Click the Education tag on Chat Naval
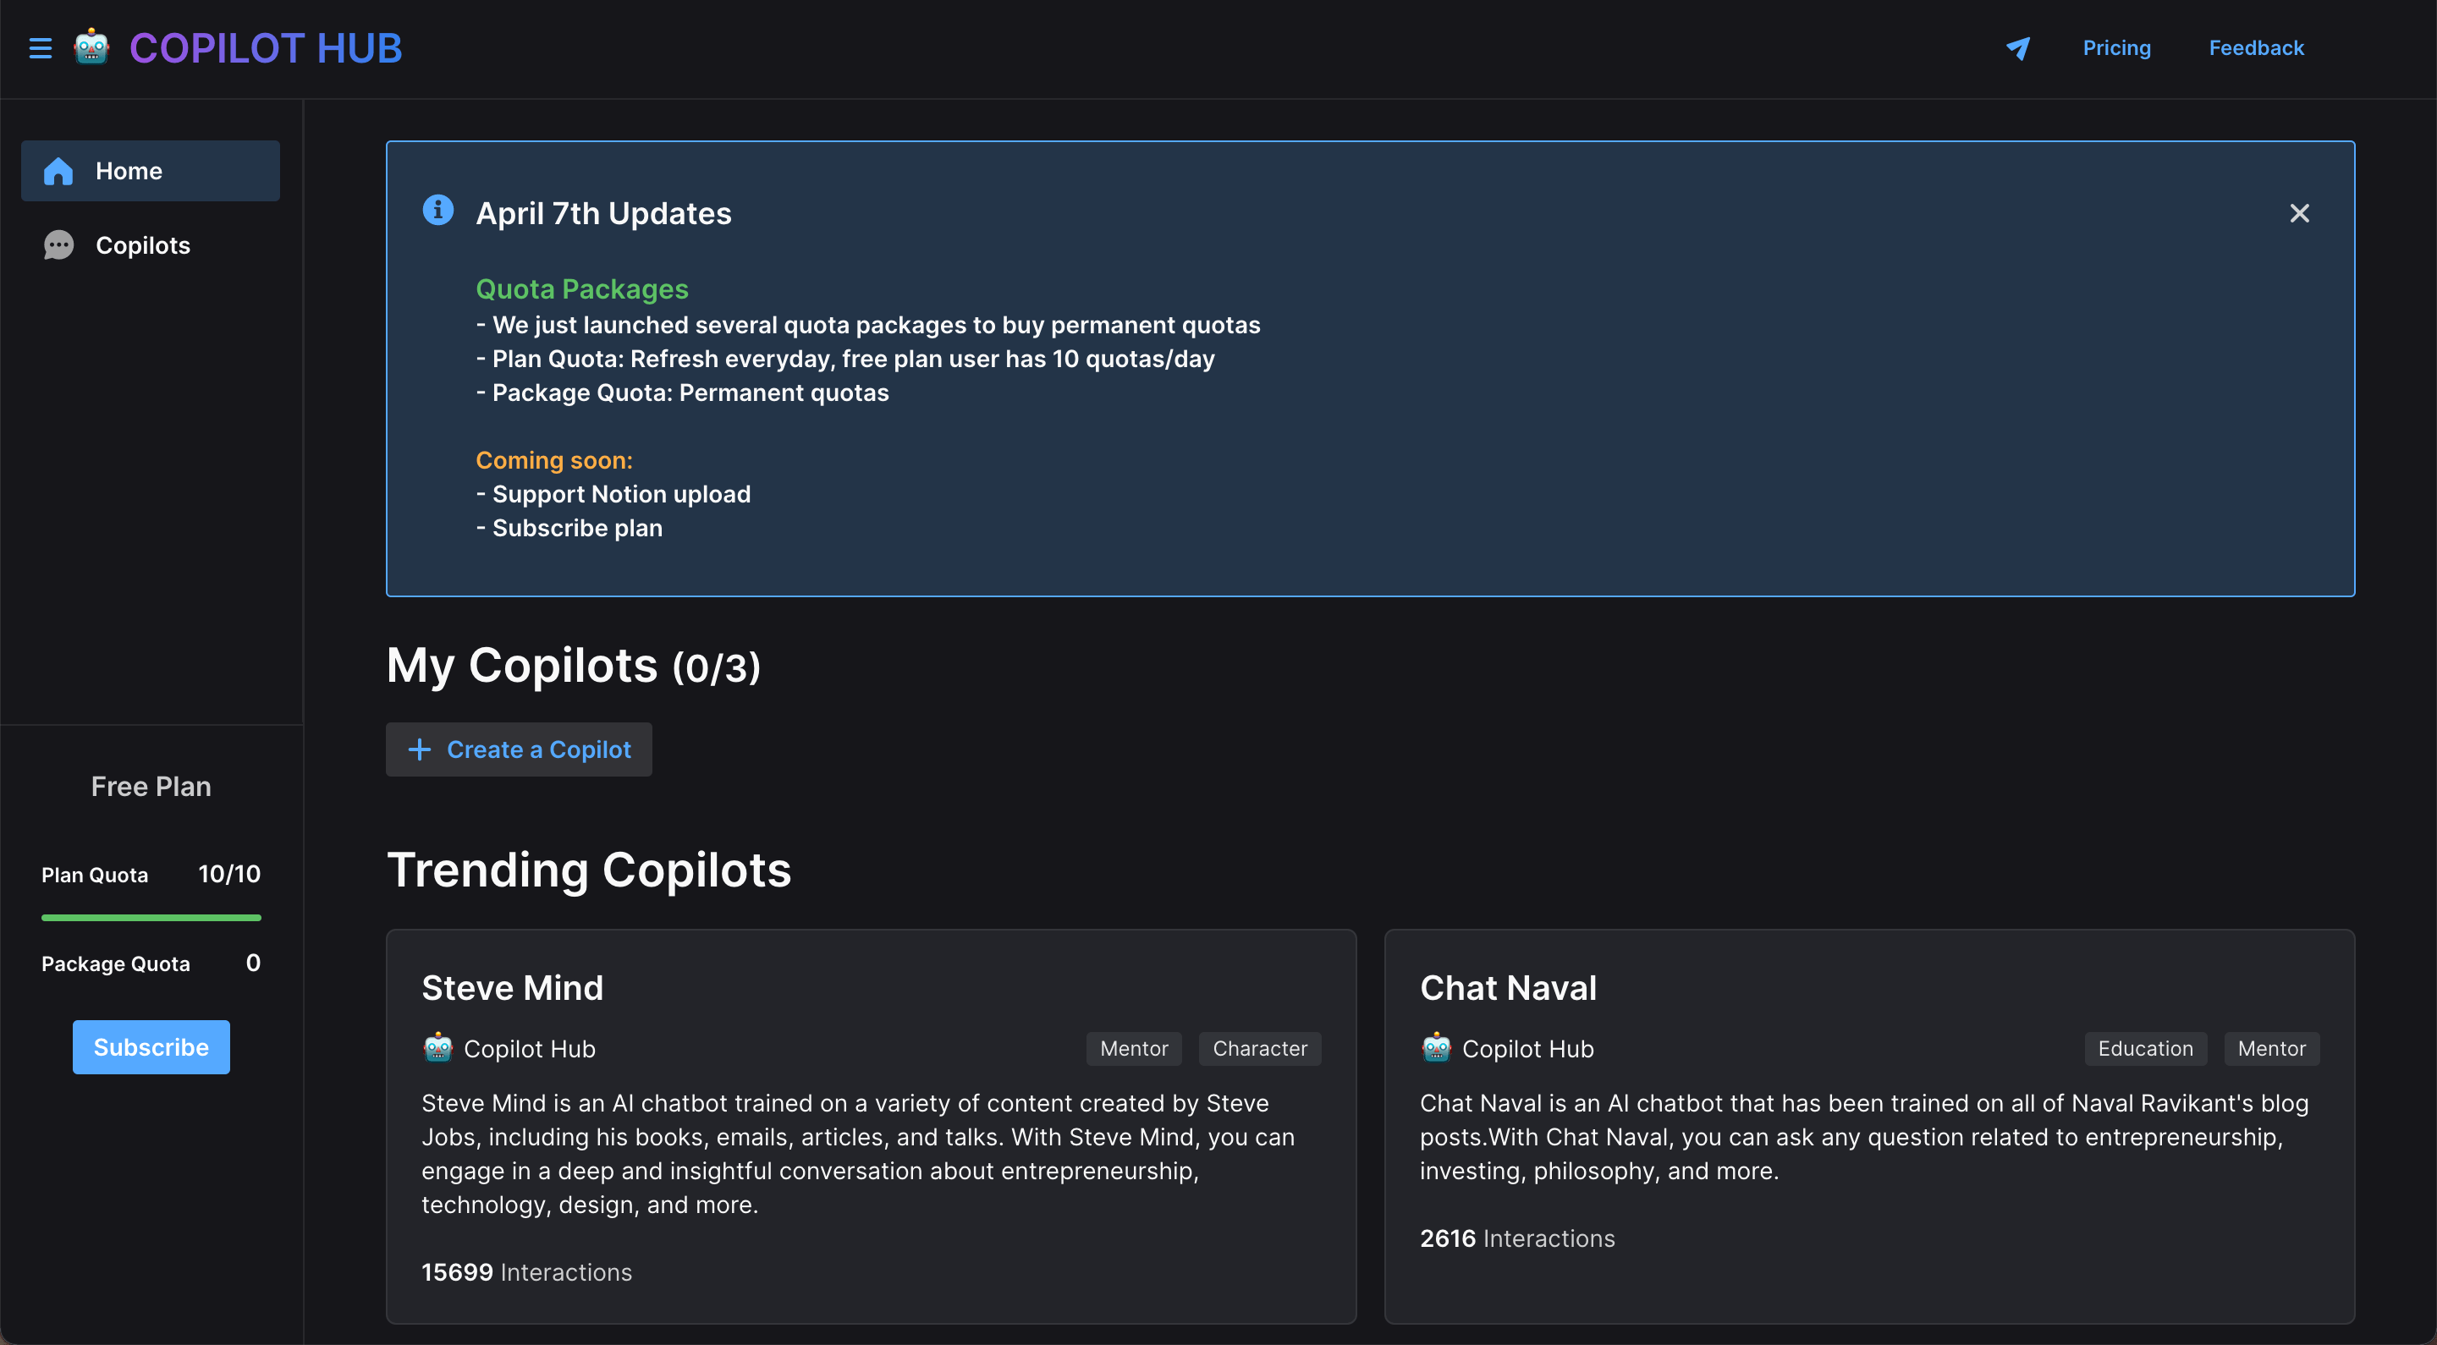 coord(2145,1049)
